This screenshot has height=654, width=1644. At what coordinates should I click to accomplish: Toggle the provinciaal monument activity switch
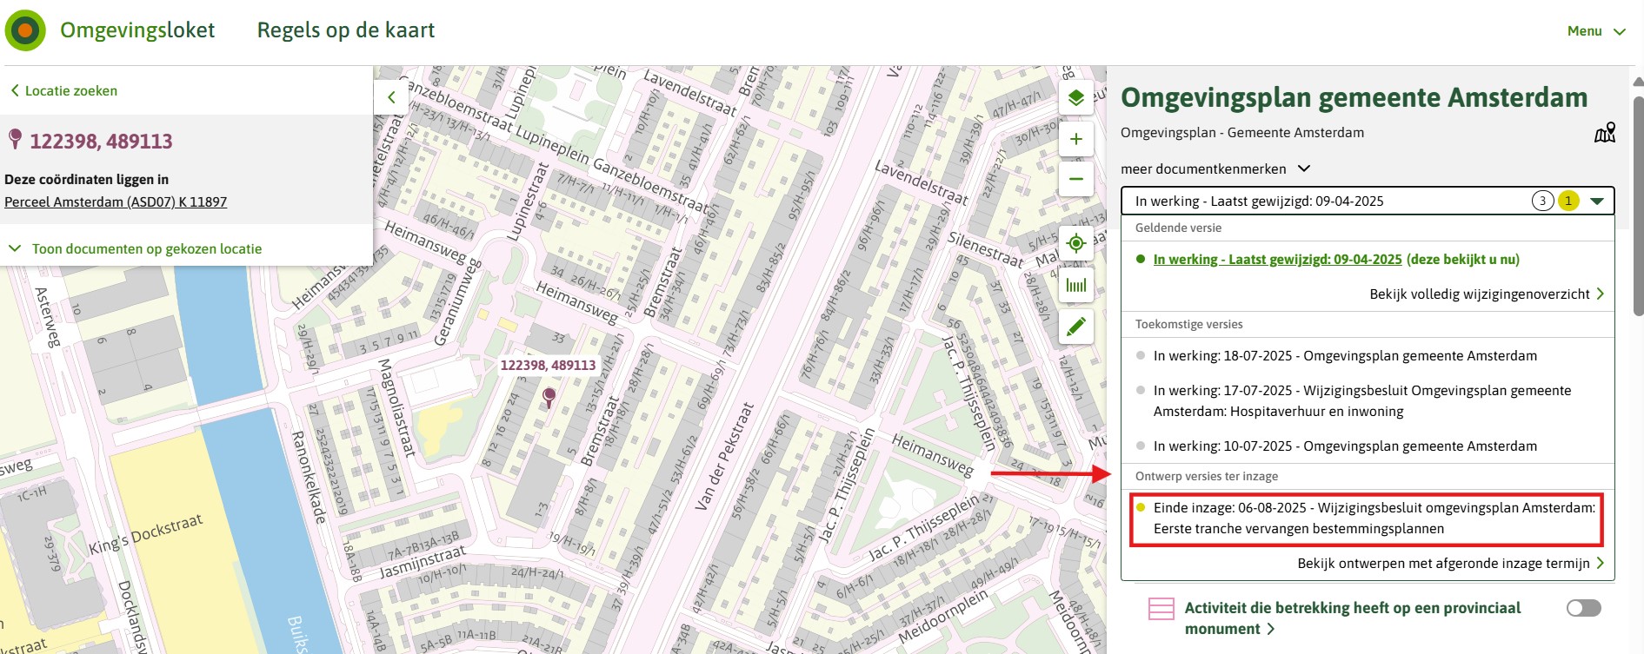tap(1583, 608)
